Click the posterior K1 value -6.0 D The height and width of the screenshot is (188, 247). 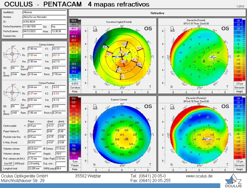click(x=59, y=87)
